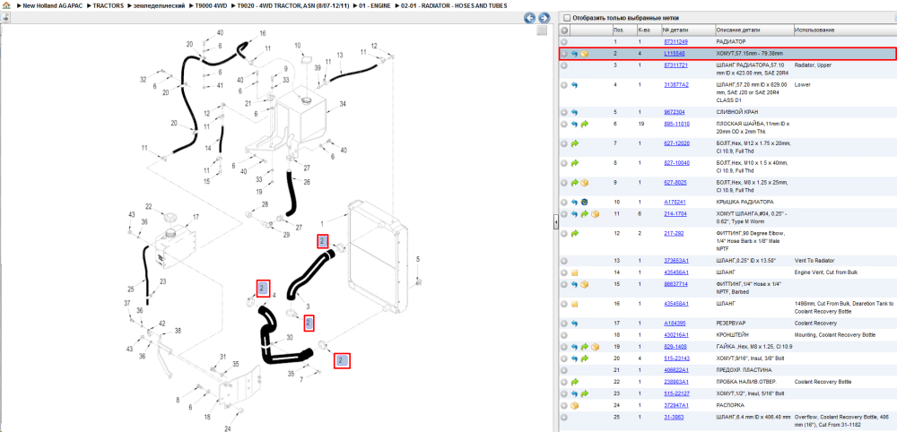
Task: Open '02-01 - RADIATOR - HOSES AND TUBES' breadcrumb
Action: coord(454,5)
